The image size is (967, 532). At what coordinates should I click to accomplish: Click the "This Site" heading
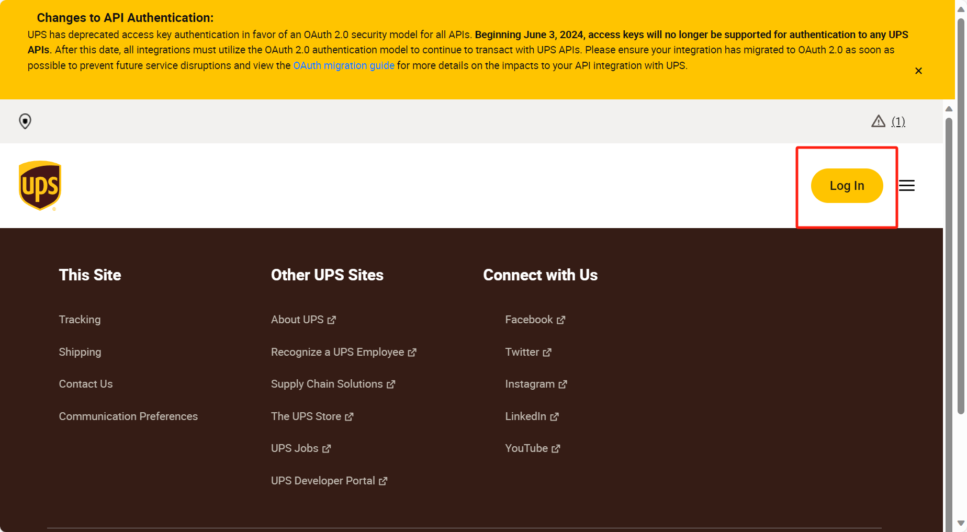tap(90, 275)
